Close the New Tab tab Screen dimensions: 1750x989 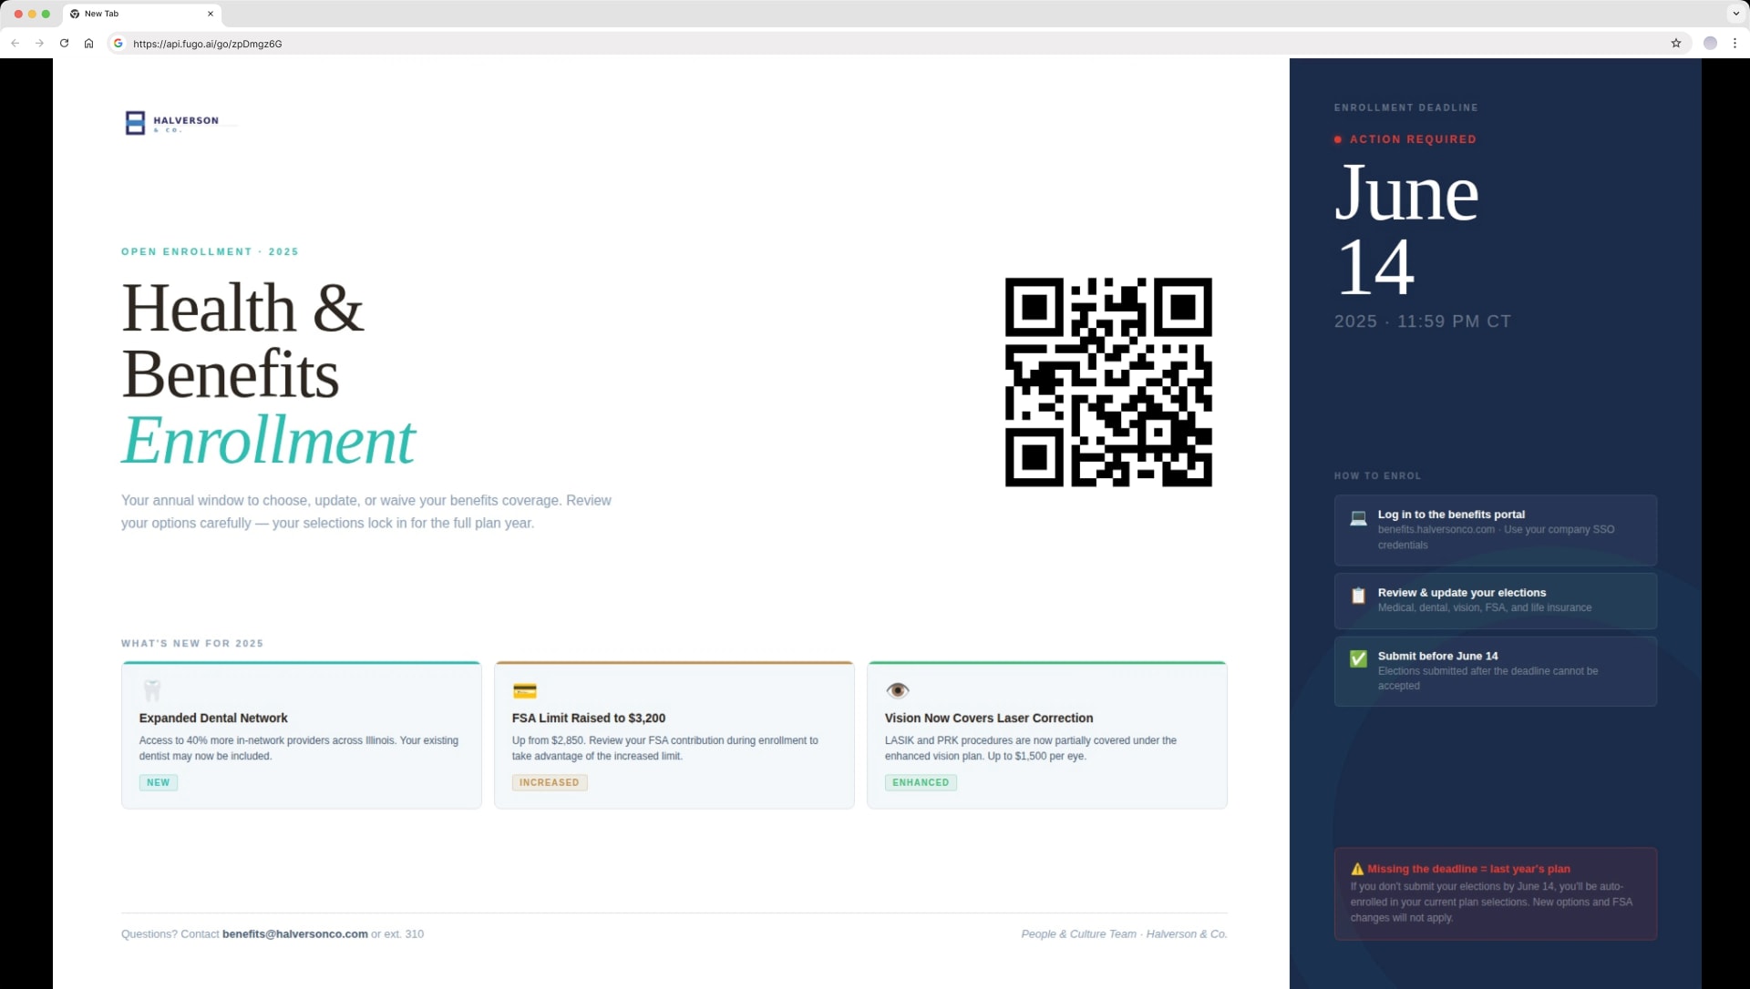click(x=211, y=14)
